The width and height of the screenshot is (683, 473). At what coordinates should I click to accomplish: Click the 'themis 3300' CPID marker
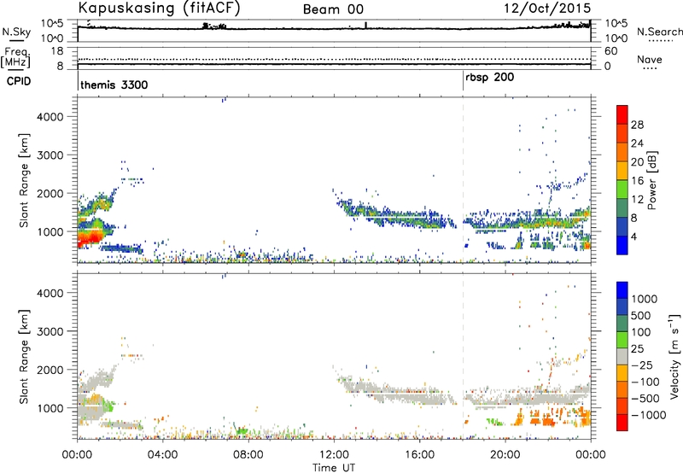click(114, 85)
